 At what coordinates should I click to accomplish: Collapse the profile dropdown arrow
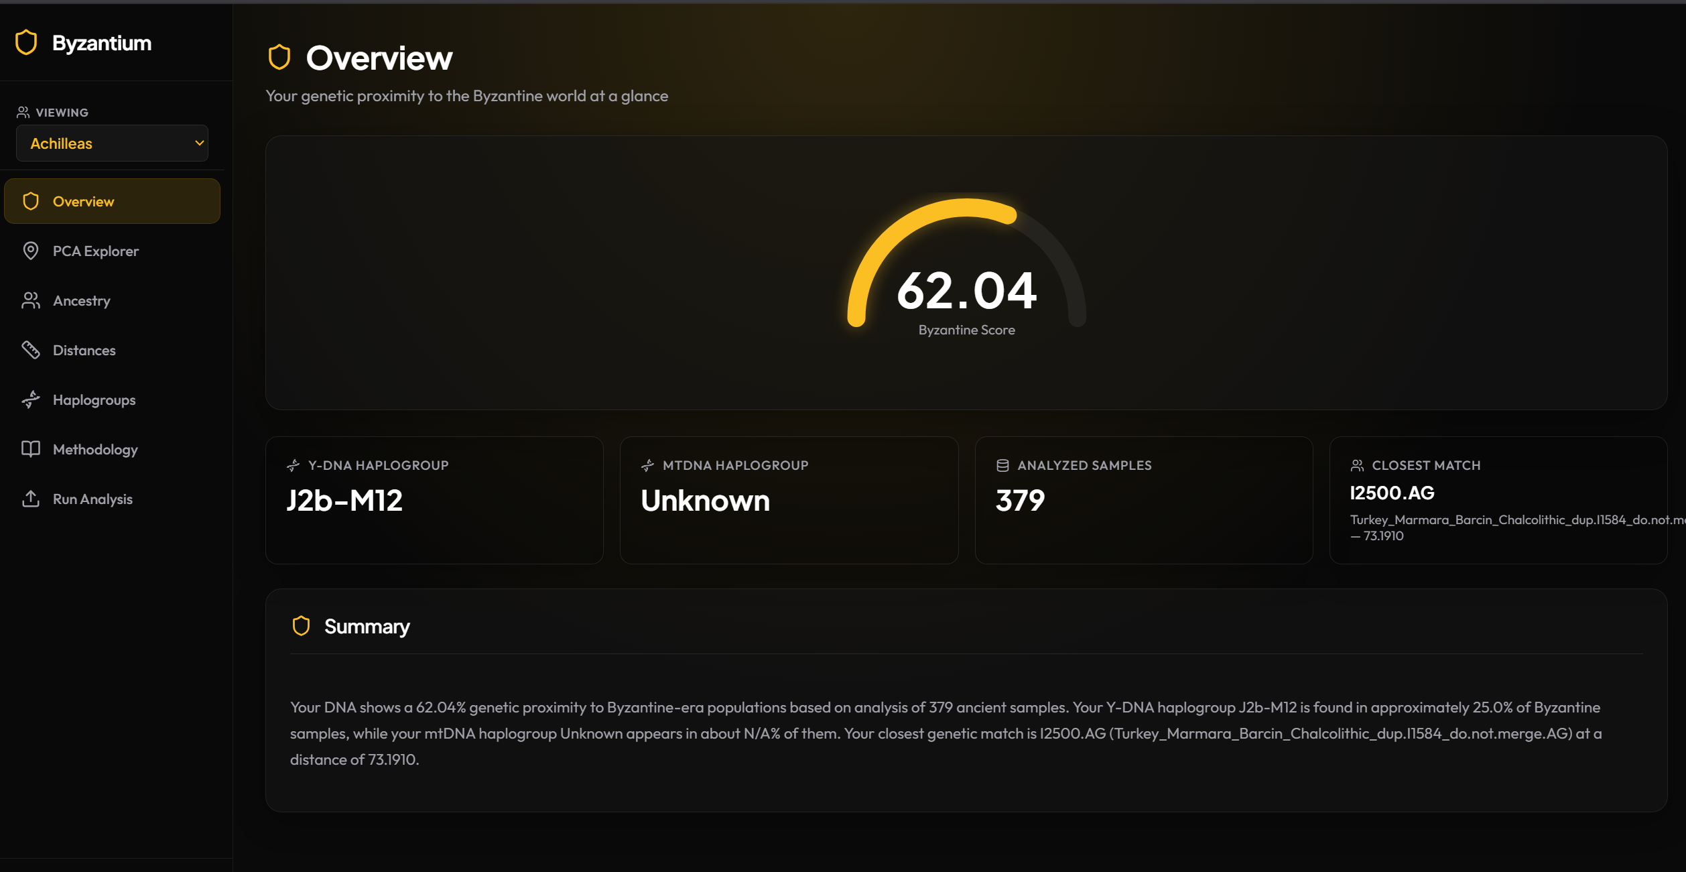(198, 143)
